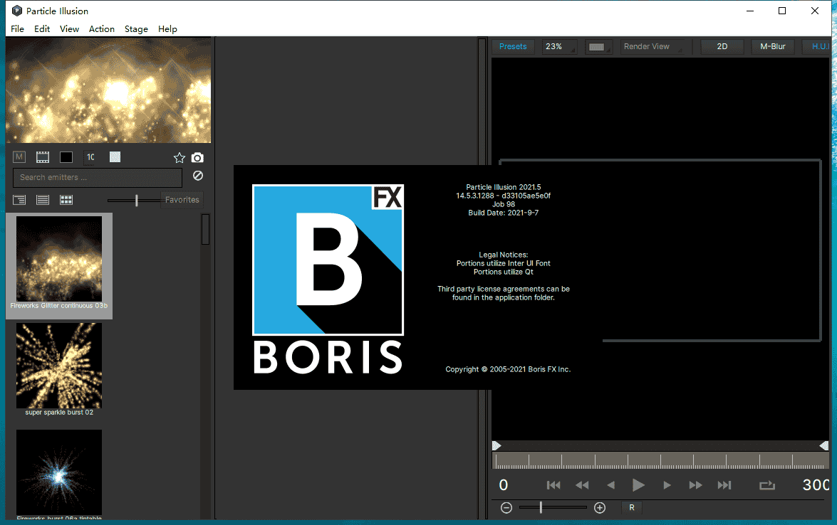Screen dimensions: 837x525
Task: Open the Action menu
Action: (102, 29)
